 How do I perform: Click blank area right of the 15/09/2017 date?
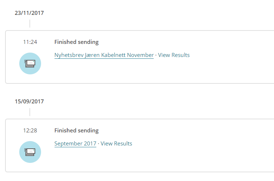[145, 102]
